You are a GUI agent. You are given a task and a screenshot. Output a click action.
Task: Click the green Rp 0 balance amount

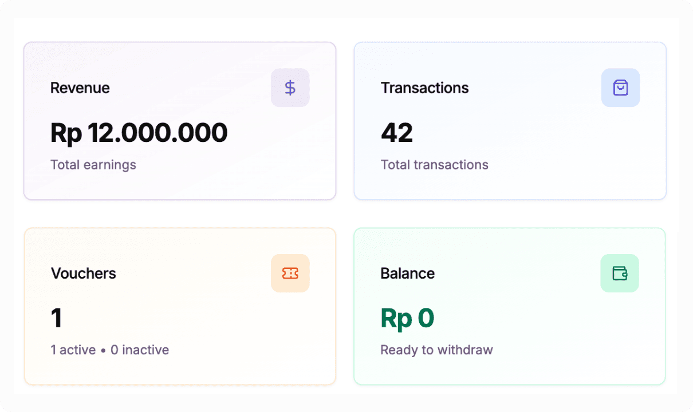click(x=407, y=318)
